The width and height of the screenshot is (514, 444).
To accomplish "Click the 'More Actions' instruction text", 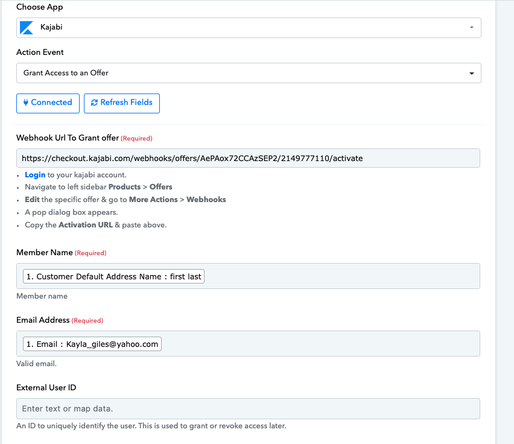I will click(x=153, y=200).
